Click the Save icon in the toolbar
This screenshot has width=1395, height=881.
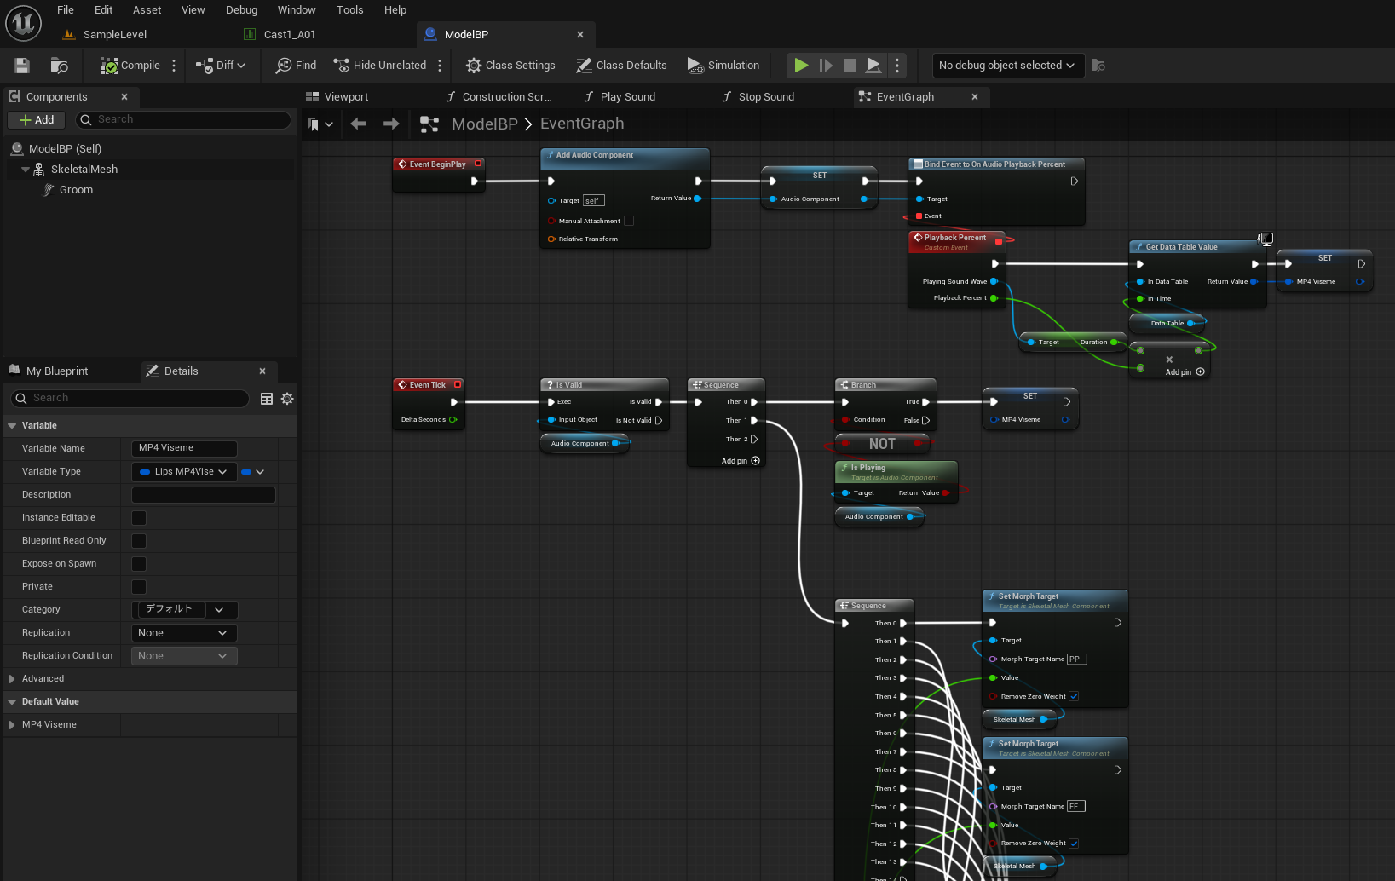click(x=22, y=66)
